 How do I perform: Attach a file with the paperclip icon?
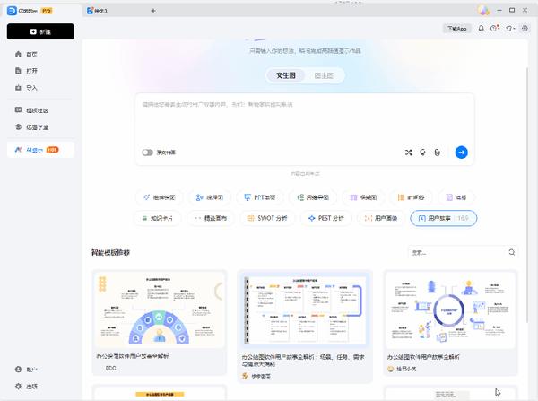[x=438, y=153]
